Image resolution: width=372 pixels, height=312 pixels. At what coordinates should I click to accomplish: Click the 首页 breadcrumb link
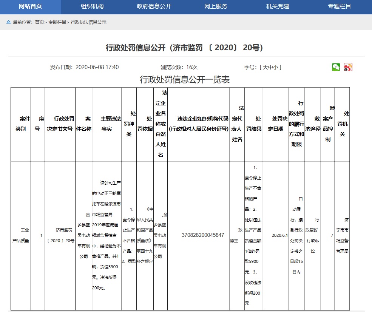point(39,22)
